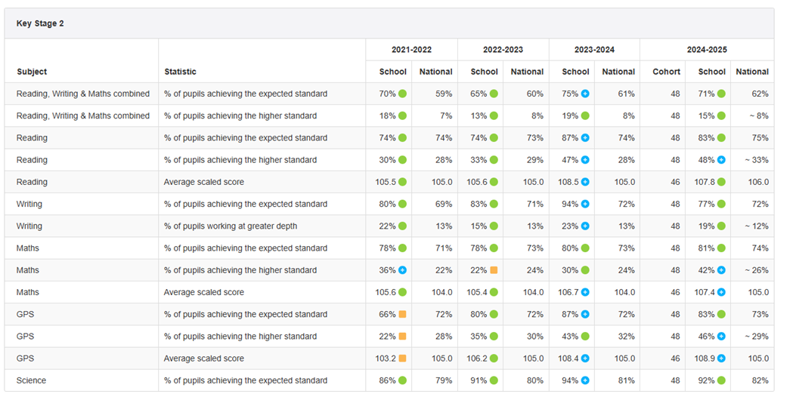
Task: Click the blue plus icon beside 108.9
Action: (x=721, y=358)
